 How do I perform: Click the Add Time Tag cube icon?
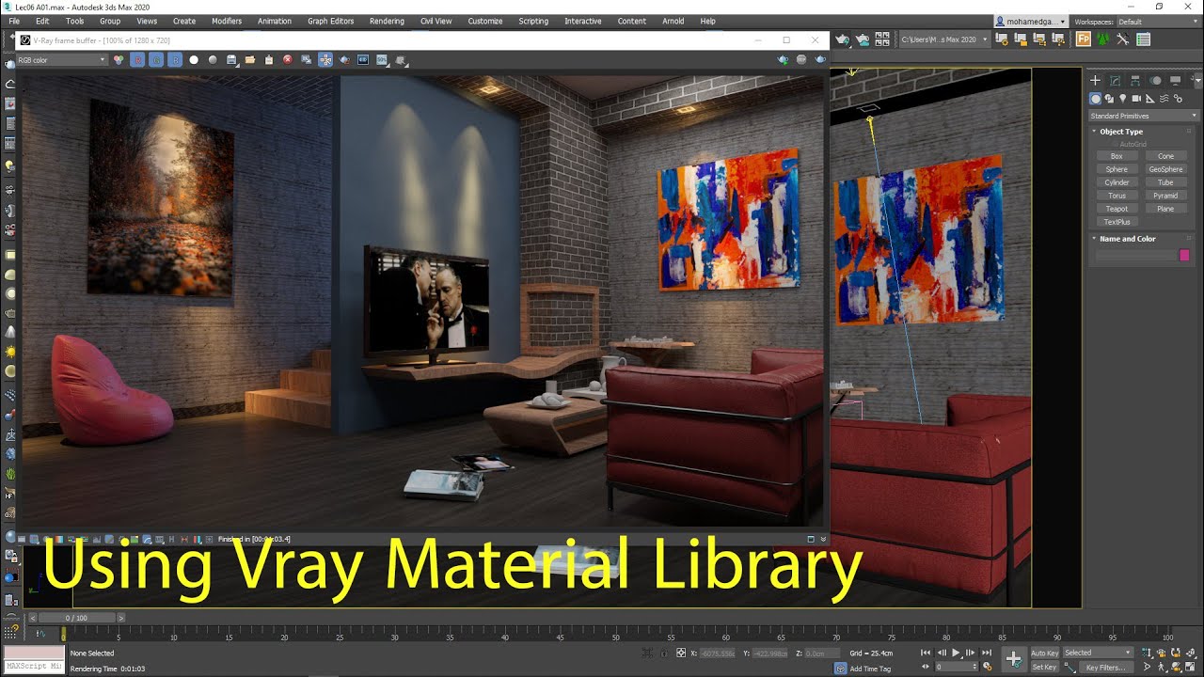pyautogui.click(x=841, y=669)
